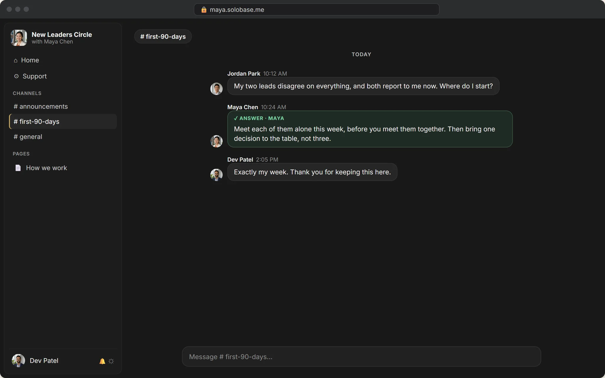Click into the Message # first-90-days input
Viewport: 605px width, 378px height.
click(x=361, y=356)
